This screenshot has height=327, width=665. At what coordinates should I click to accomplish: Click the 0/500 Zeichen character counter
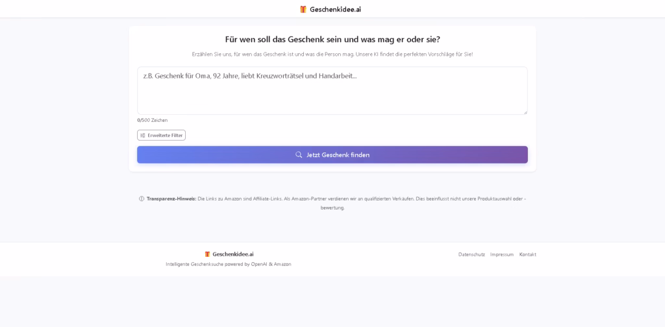152,120
